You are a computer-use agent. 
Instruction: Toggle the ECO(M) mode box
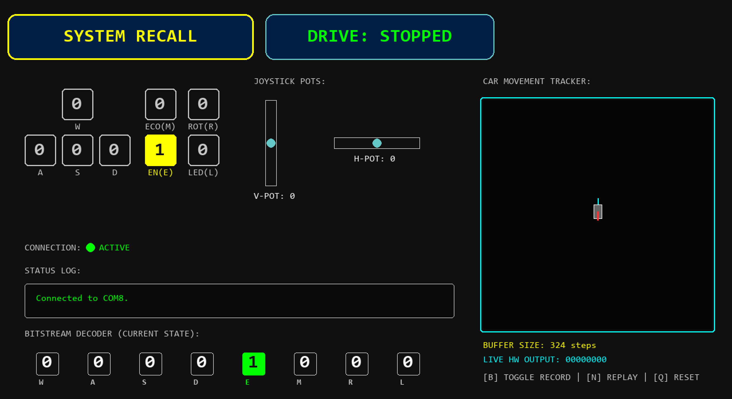tap(160, 104)
